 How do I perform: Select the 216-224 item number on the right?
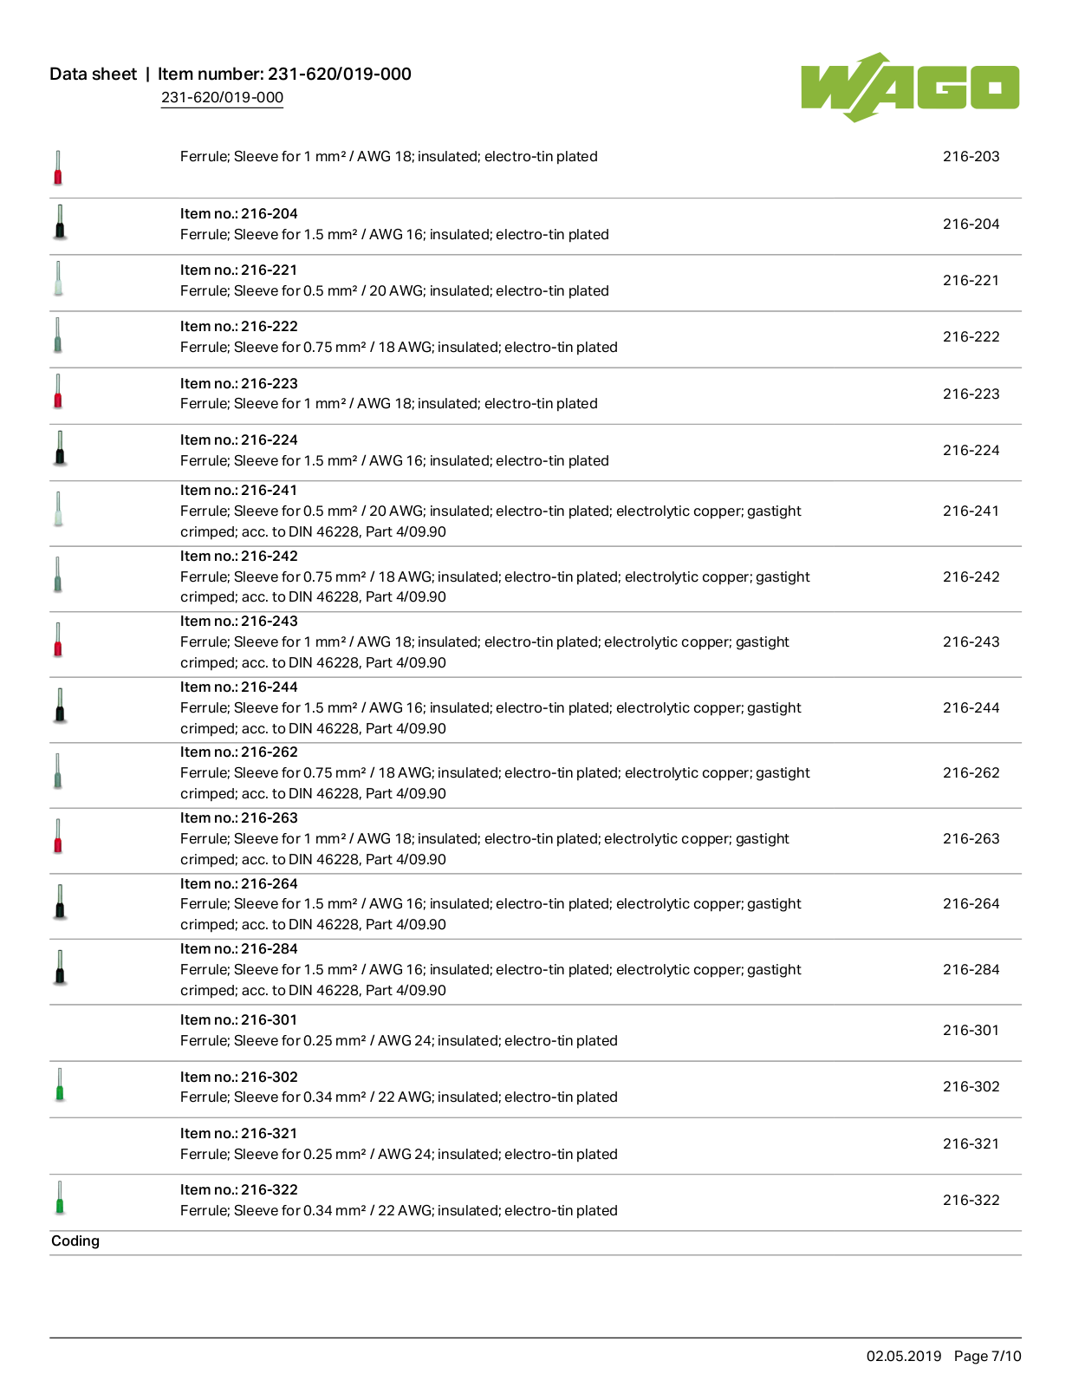pyautogui.click(x=971, y=451)
